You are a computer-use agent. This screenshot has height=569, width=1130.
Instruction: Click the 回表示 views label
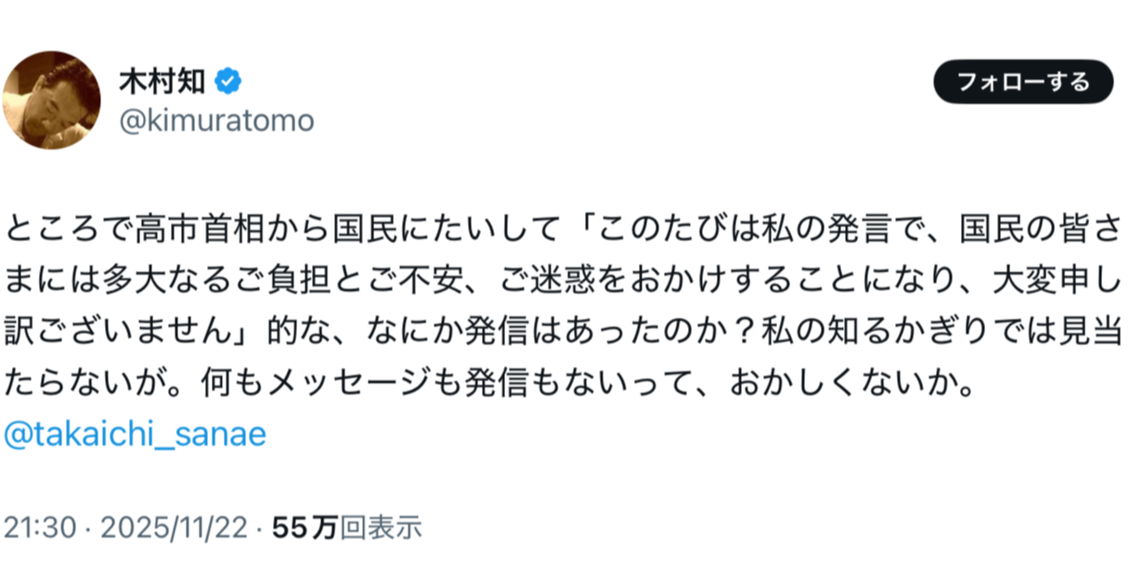381,528
